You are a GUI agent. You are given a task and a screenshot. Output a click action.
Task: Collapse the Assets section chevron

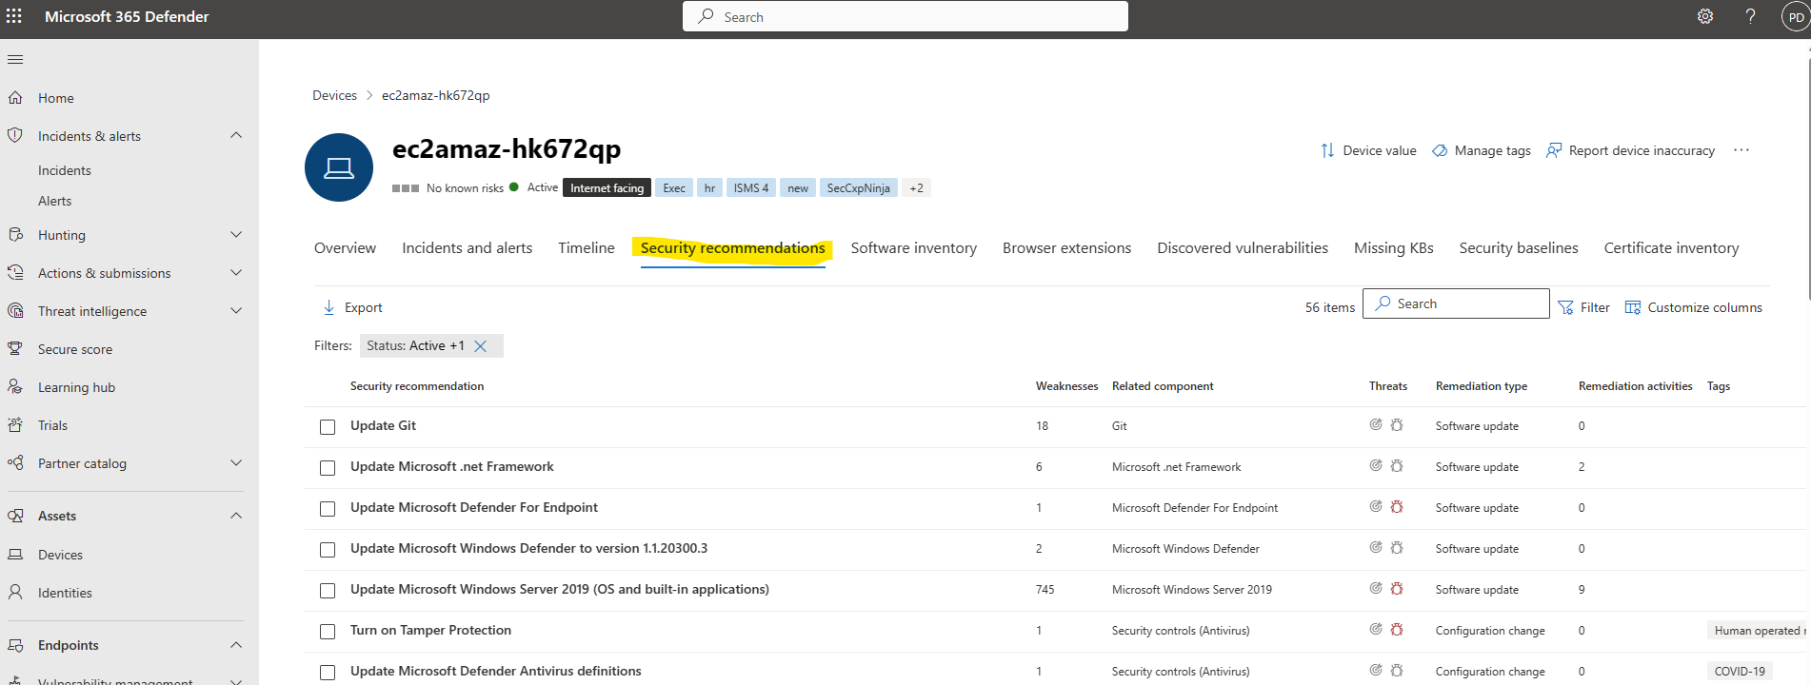coord(236,515)
